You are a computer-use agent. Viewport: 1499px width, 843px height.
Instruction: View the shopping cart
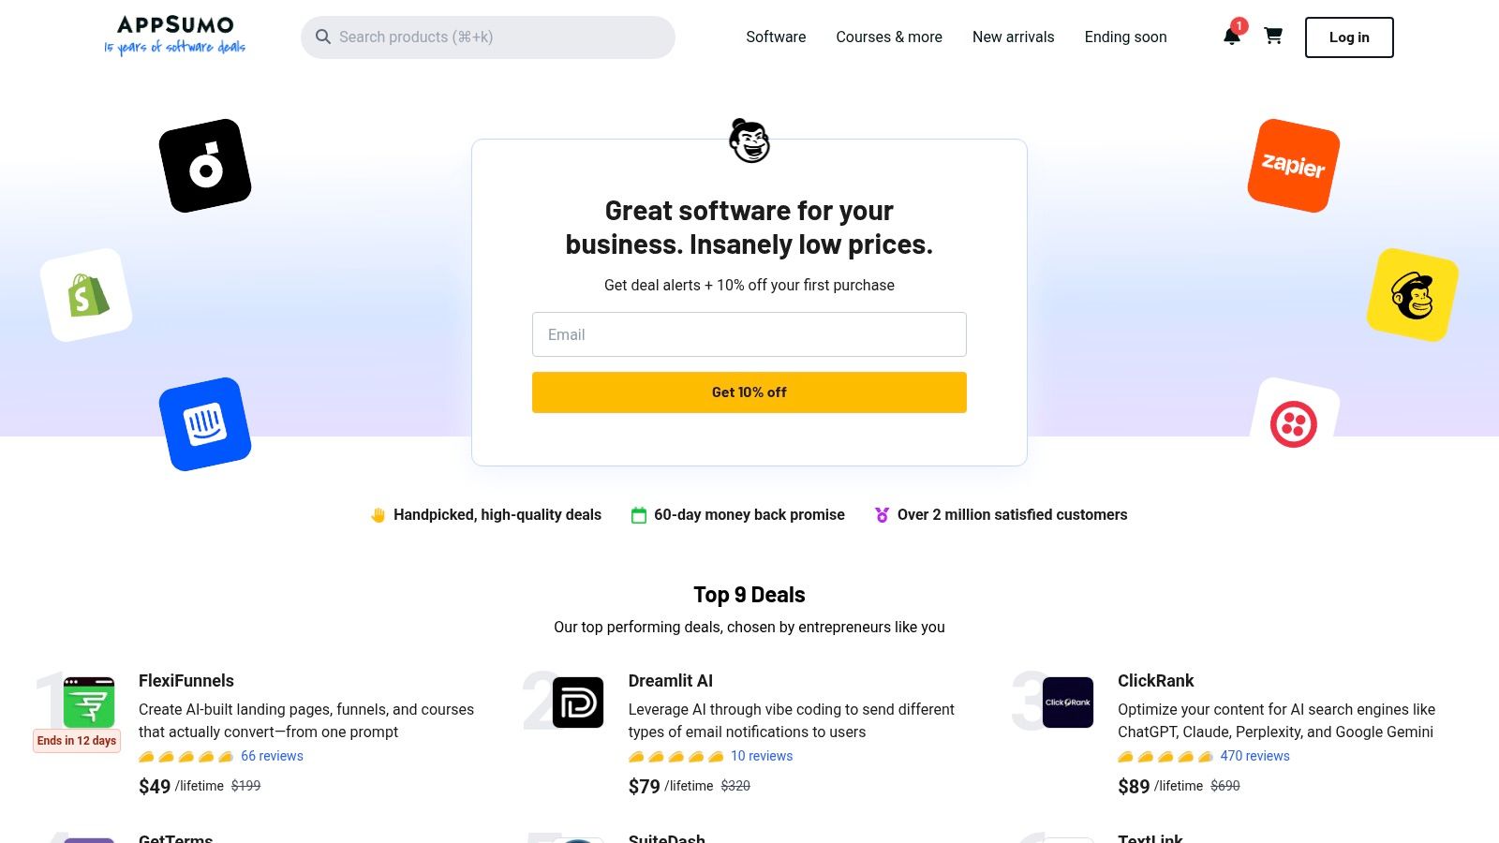click(1273, 37)
